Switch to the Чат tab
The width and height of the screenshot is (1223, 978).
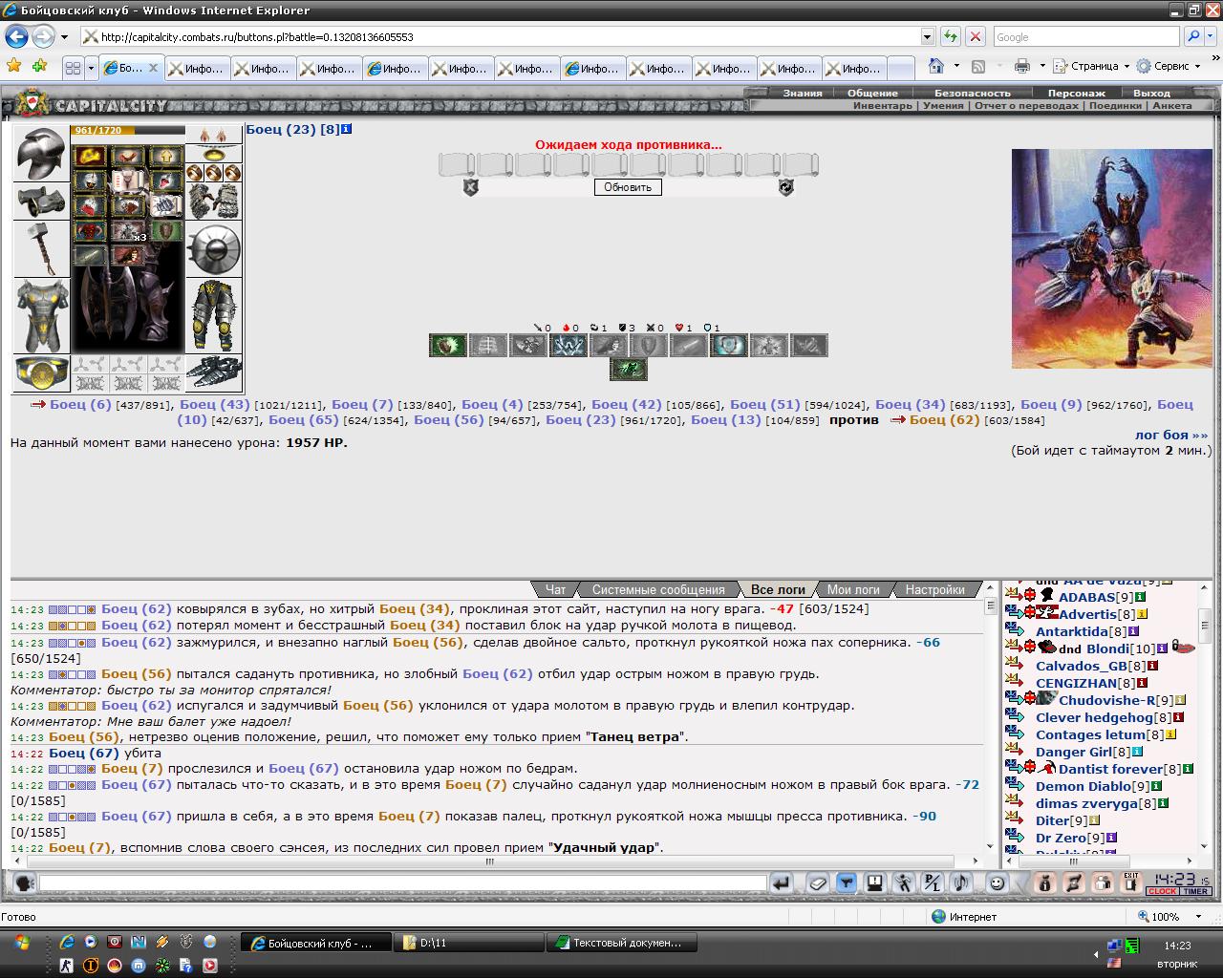555,589
